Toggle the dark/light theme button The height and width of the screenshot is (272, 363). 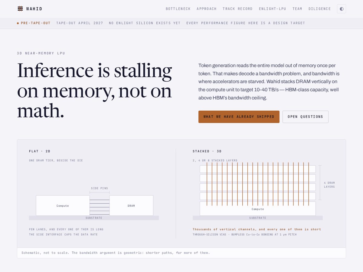click(x=342, y=9)
